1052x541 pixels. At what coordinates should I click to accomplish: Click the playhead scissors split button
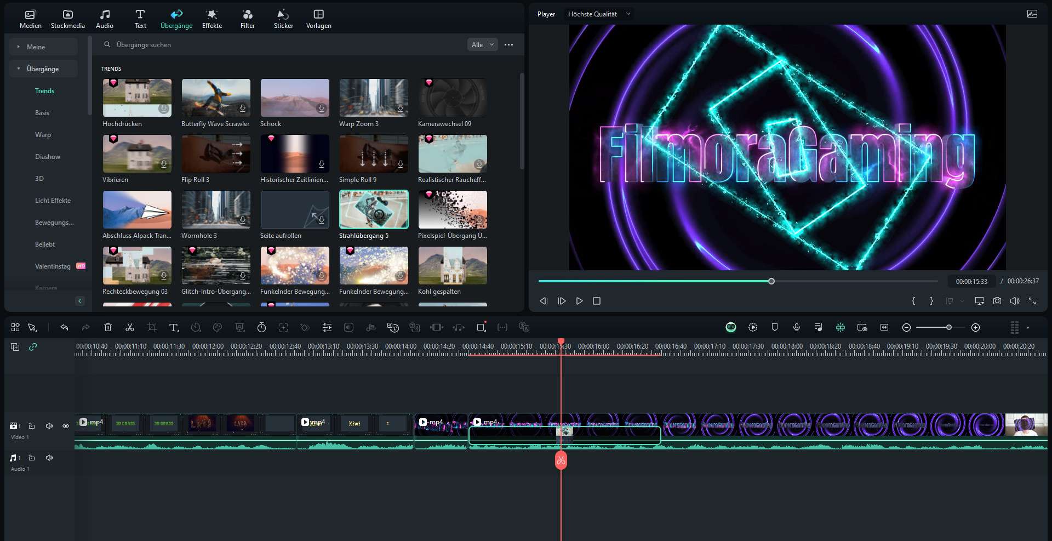pyautogui.click(x=561, y=460)
